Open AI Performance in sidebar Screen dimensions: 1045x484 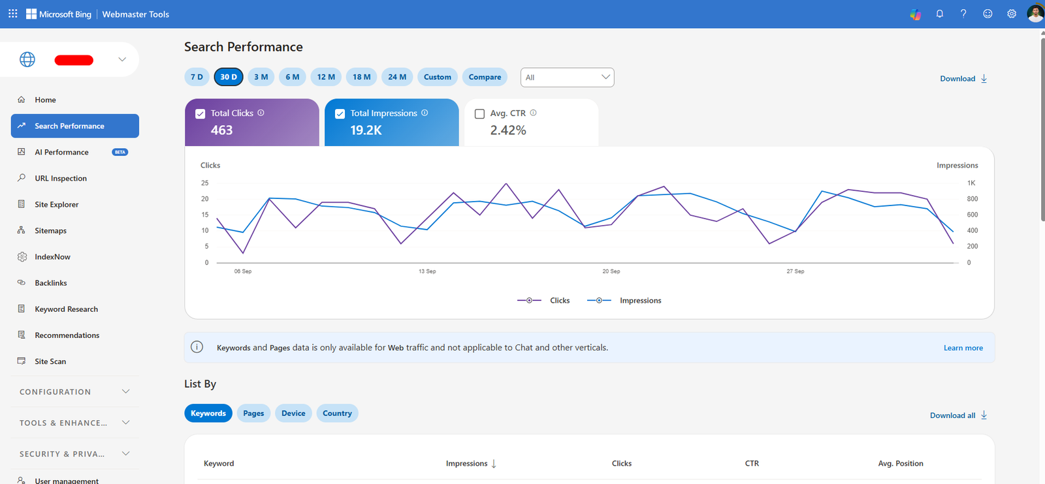point(74,152)
